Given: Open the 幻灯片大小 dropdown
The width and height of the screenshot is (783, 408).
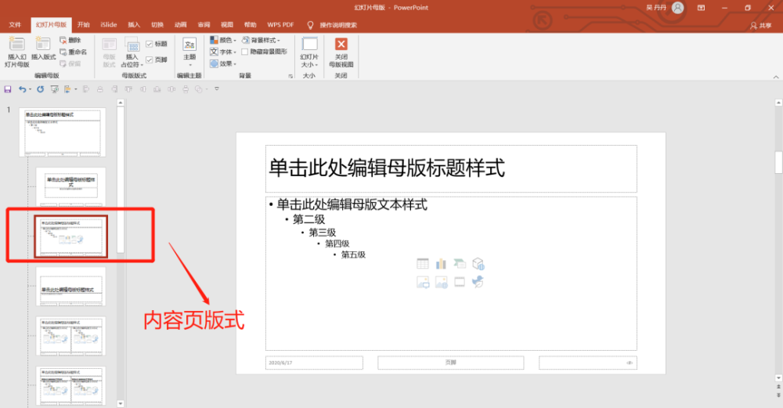Looking at the screenshot, I should coord(309,52).
